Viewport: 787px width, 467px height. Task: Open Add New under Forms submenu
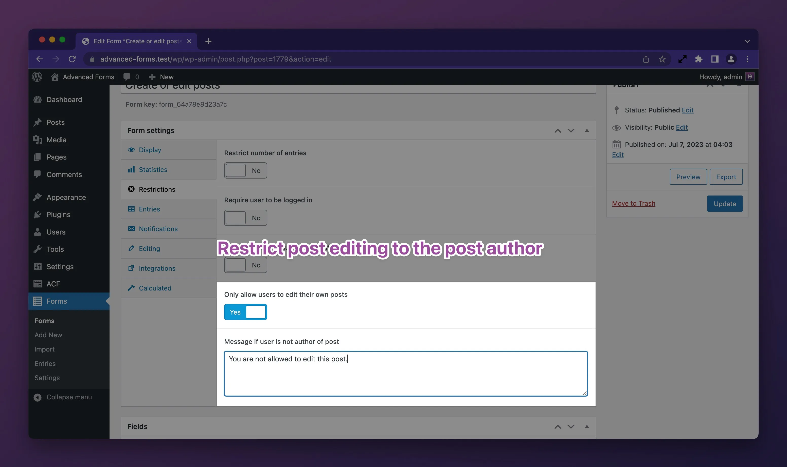point(48,335)
